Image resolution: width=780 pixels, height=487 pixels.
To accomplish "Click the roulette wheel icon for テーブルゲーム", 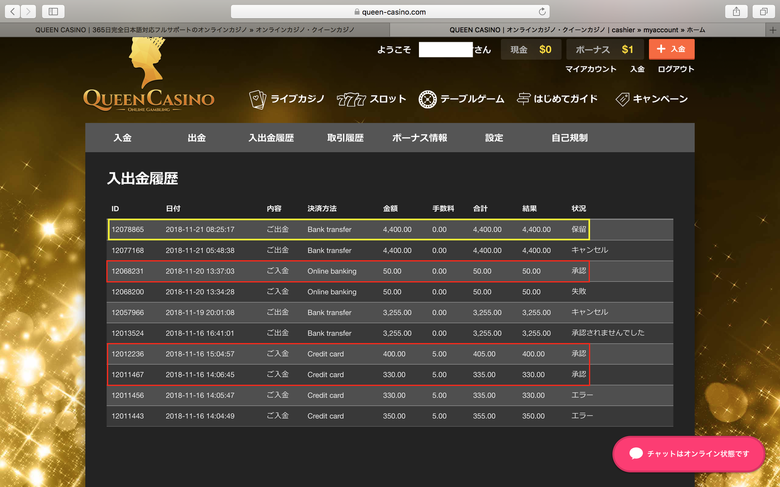I will coord(428,99).
